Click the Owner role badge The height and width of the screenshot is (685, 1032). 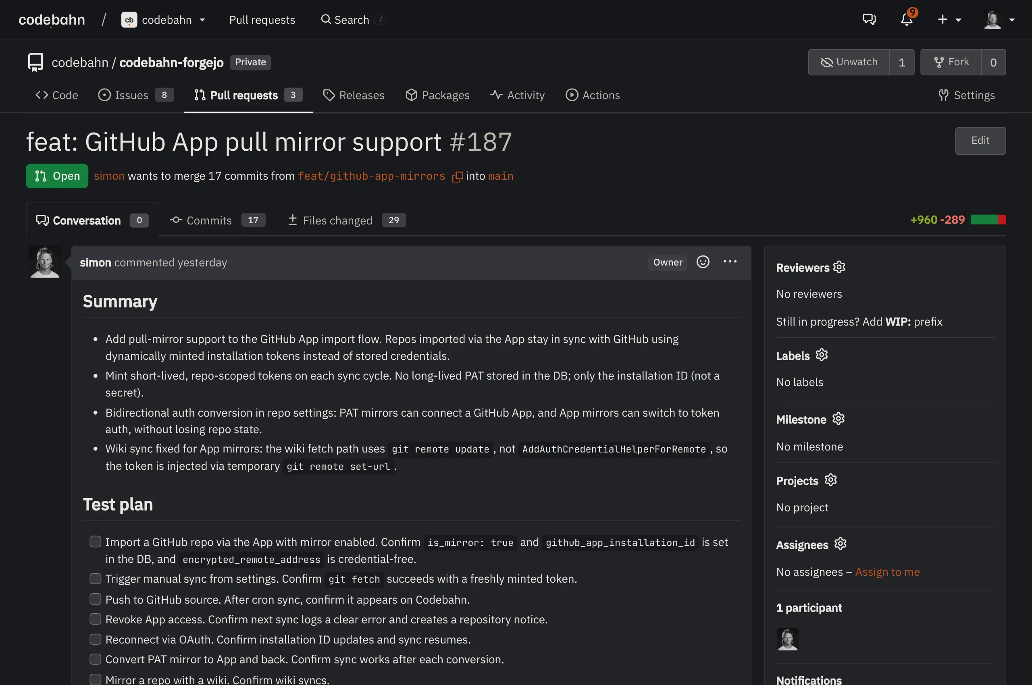(x=668, y=262)
